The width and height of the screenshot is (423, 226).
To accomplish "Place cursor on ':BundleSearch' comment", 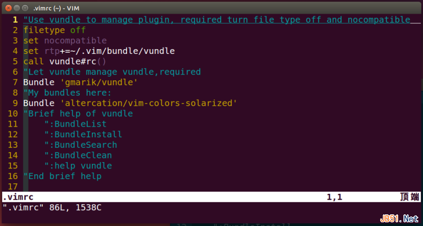I will [x=80, y=145].
